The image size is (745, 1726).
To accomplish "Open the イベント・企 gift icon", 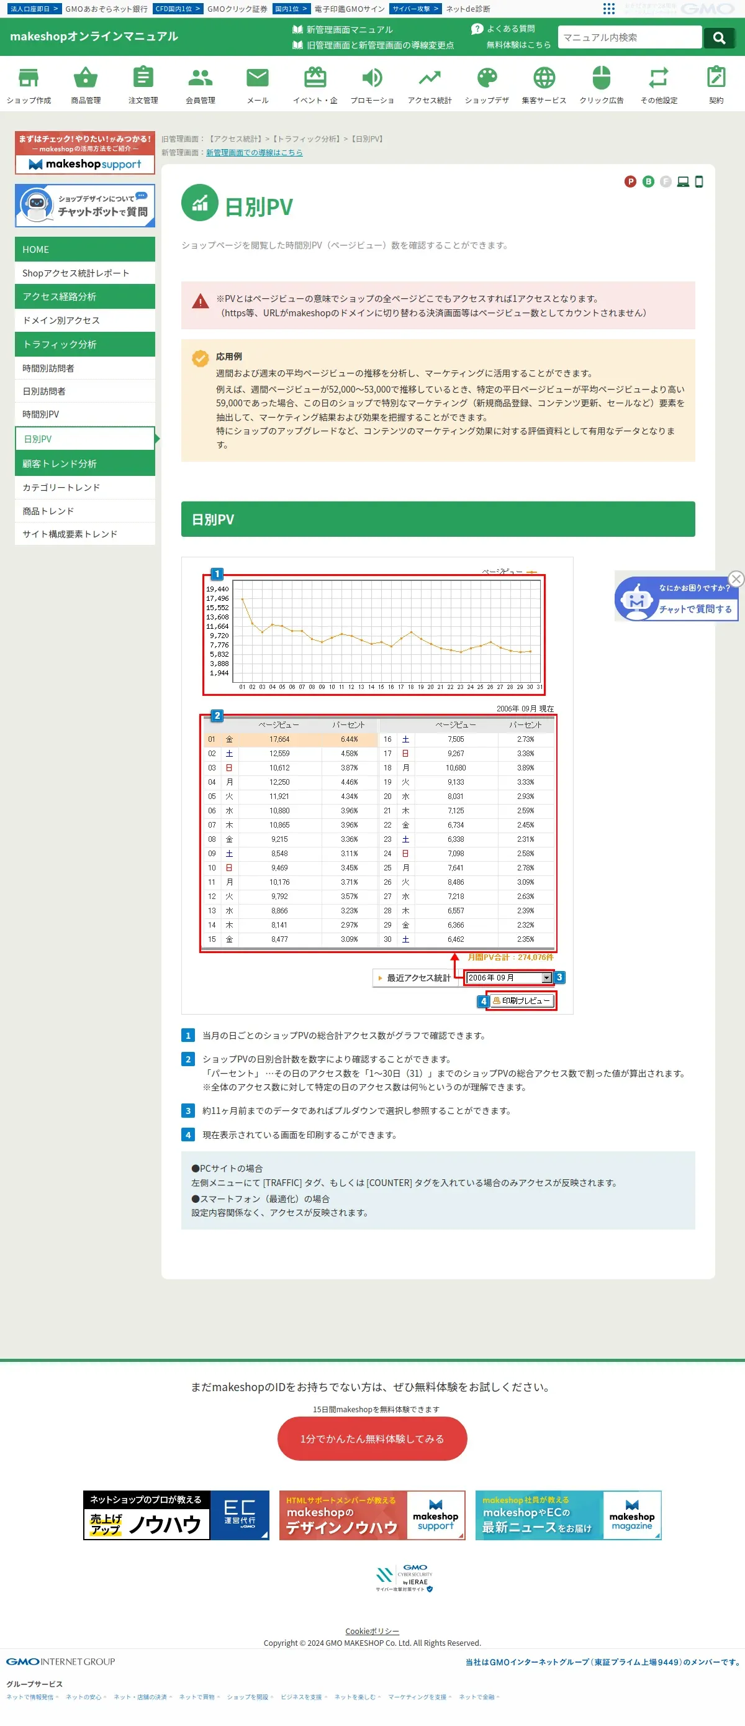I will (x=315, y=78).
